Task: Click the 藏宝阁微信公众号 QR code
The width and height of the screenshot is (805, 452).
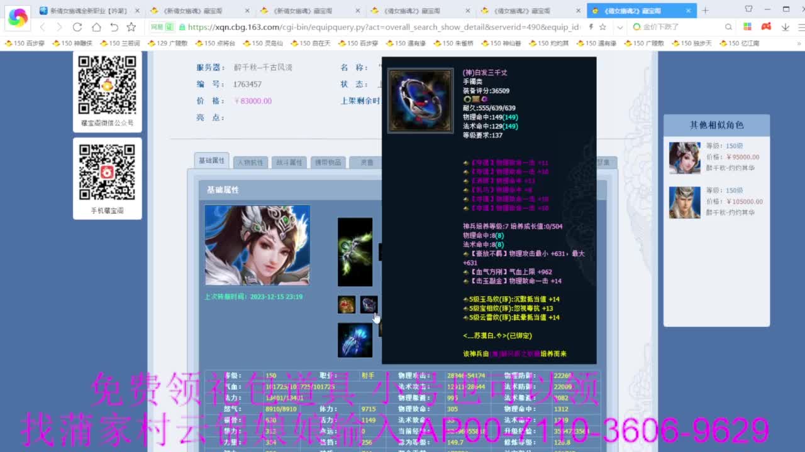Action: 107,85
